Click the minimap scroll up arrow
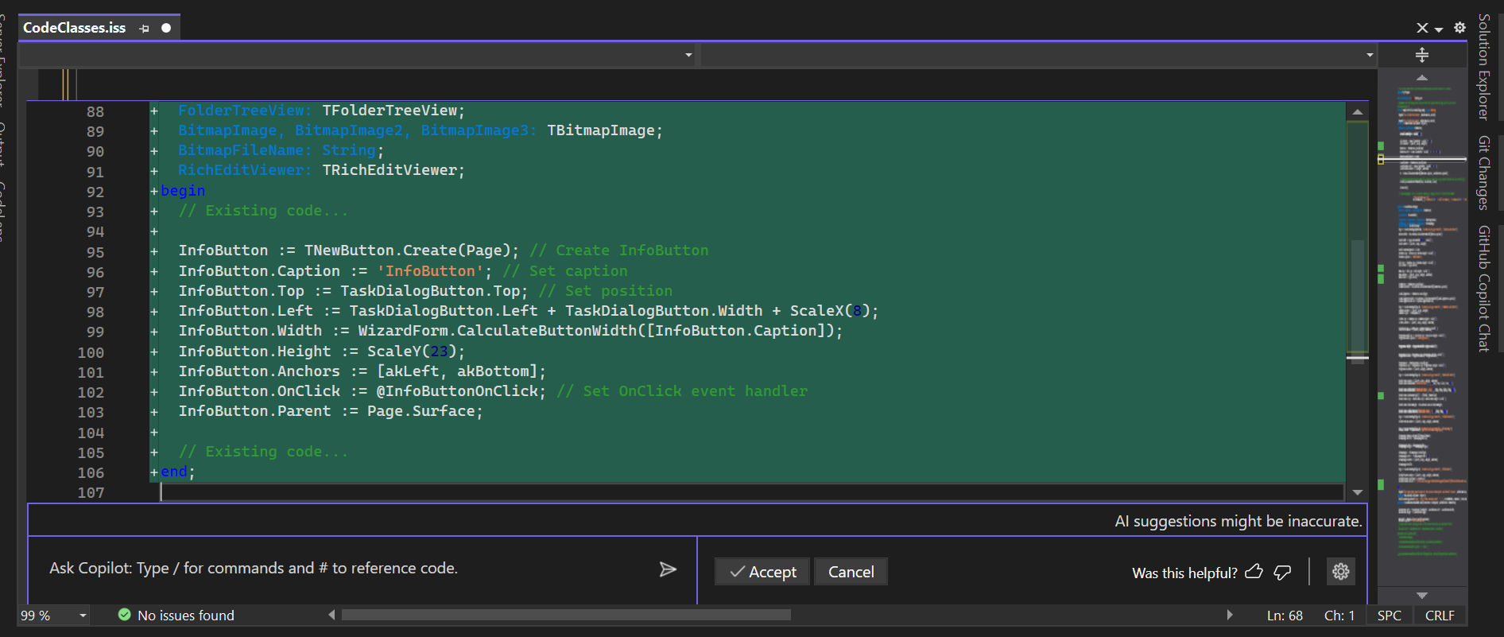This screenshot has width=1504, height=637. coord(1422,77)
